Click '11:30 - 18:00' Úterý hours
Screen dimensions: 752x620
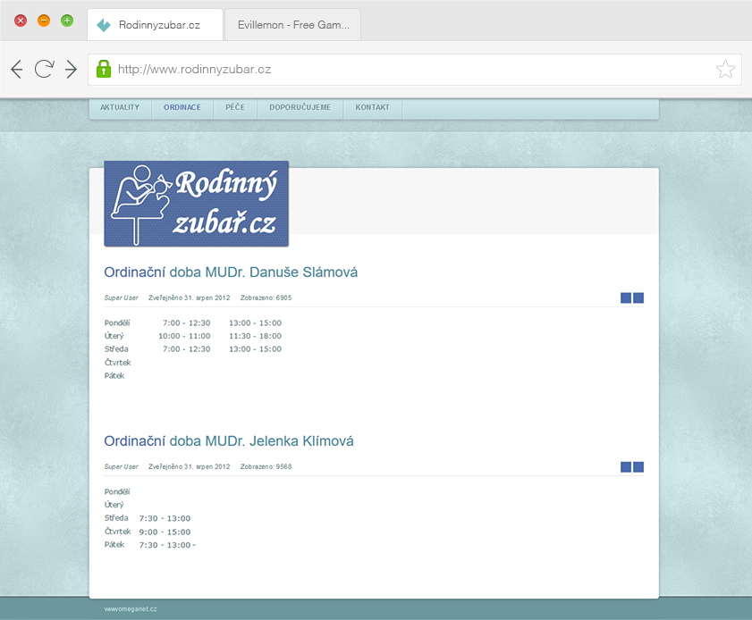click(x=255, y=336)
